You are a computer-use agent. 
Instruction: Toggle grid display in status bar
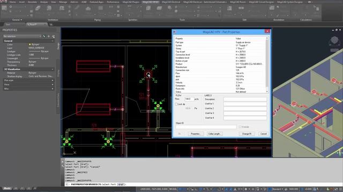[x=181, y=189]
